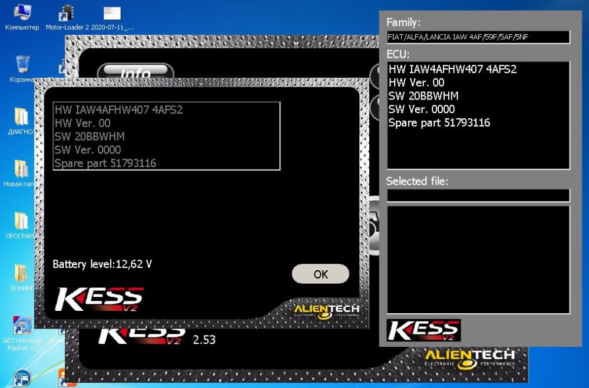Open the Корзина recycle bin icon
Viewport: 589px width, 388px height.
point(22,69)
